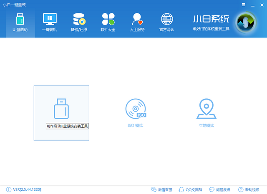267x194 pixels.
Task: Open 人工服务 support icon
Action: [137, 19]
